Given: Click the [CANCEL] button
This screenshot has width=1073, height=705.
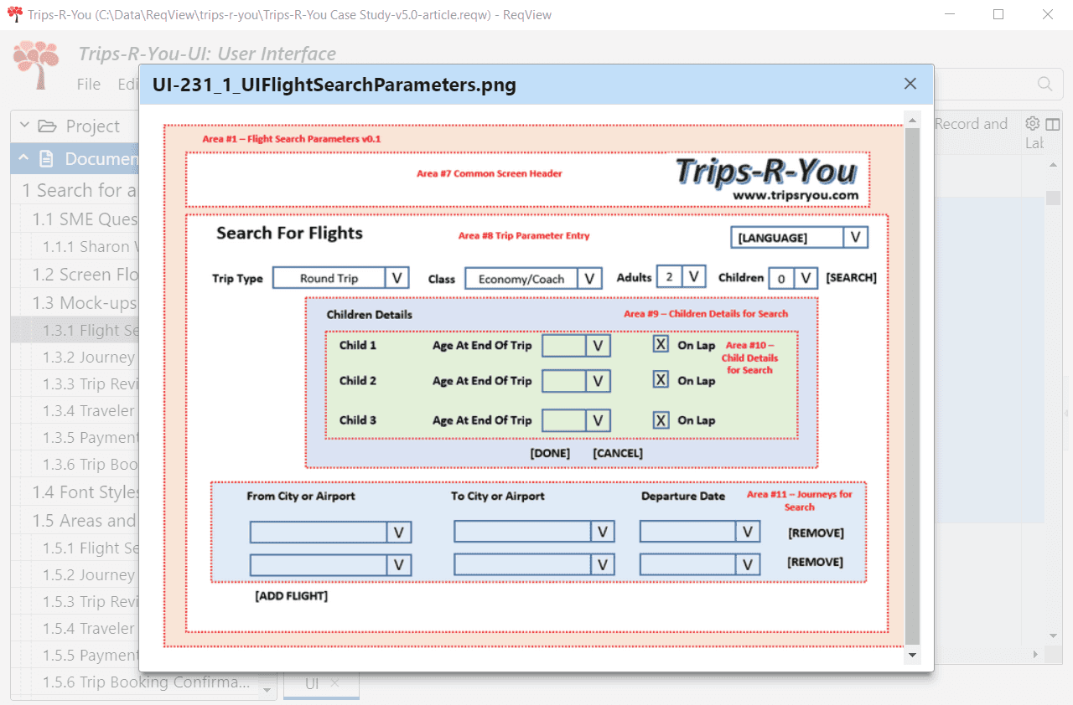Looking at the screenshot, I should point(618,453).
